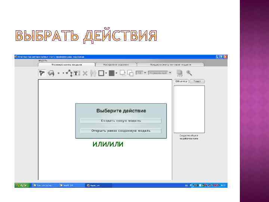This screenshot has height=202, width=269.
Task: Open the font size 12 dropdown
Action: click(x=145, y=73)
